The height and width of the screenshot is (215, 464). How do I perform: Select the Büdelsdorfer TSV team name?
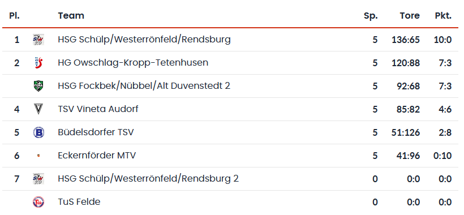pyautogui.click(x=96, y=132)
